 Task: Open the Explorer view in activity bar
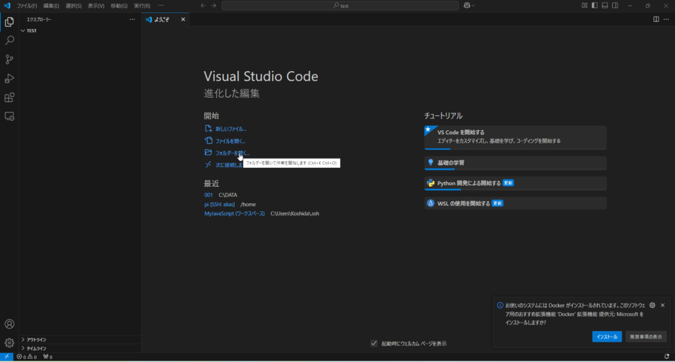(x=9, y=22)
